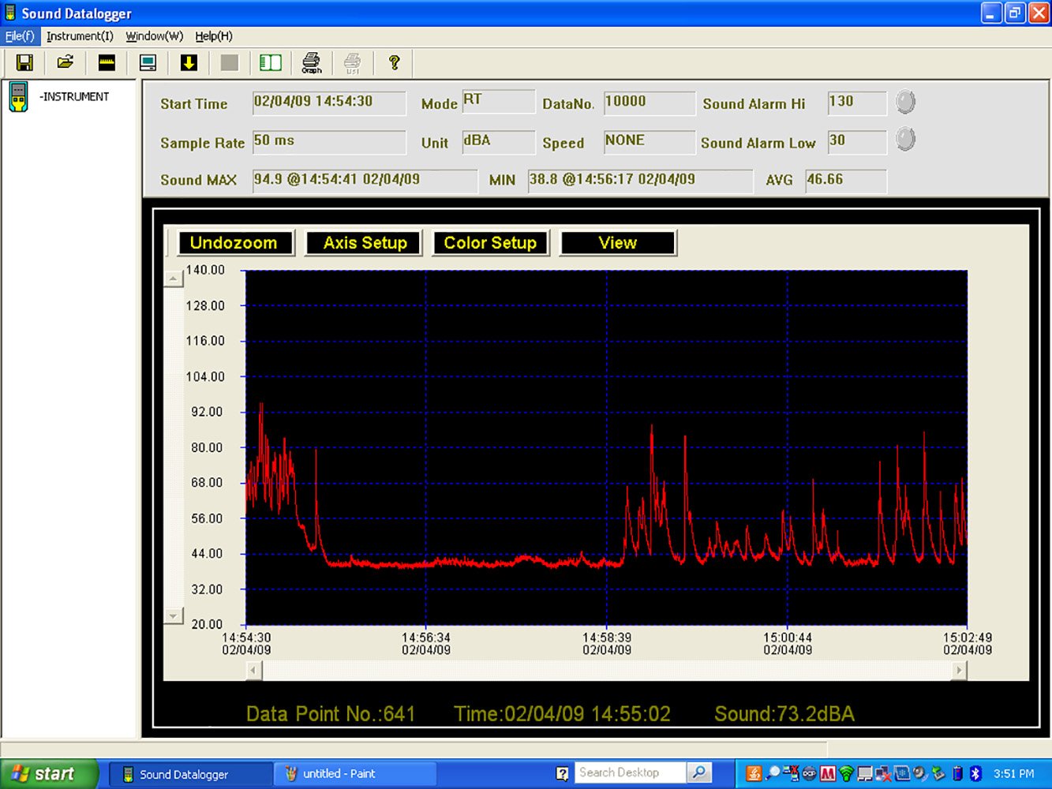Open the Instrument(I) menu

click(80, 36)
